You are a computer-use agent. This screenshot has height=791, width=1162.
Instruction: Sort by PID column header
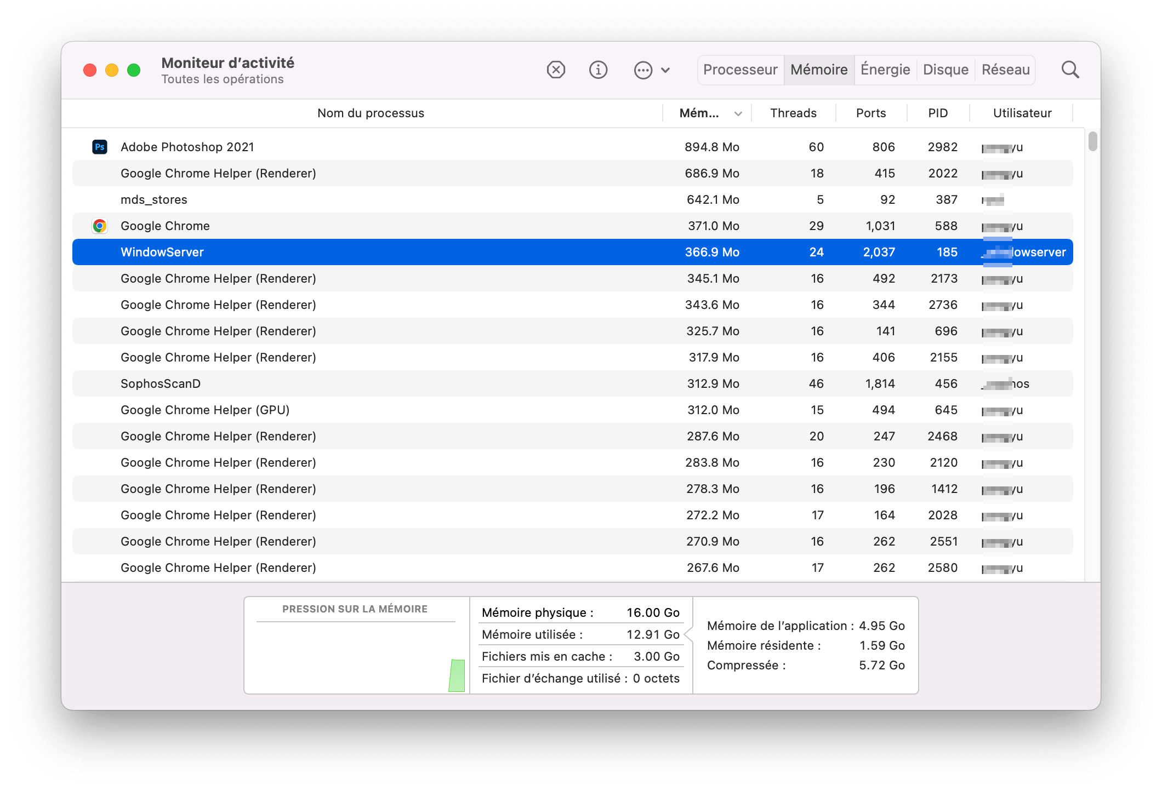(x=938, y=113)
